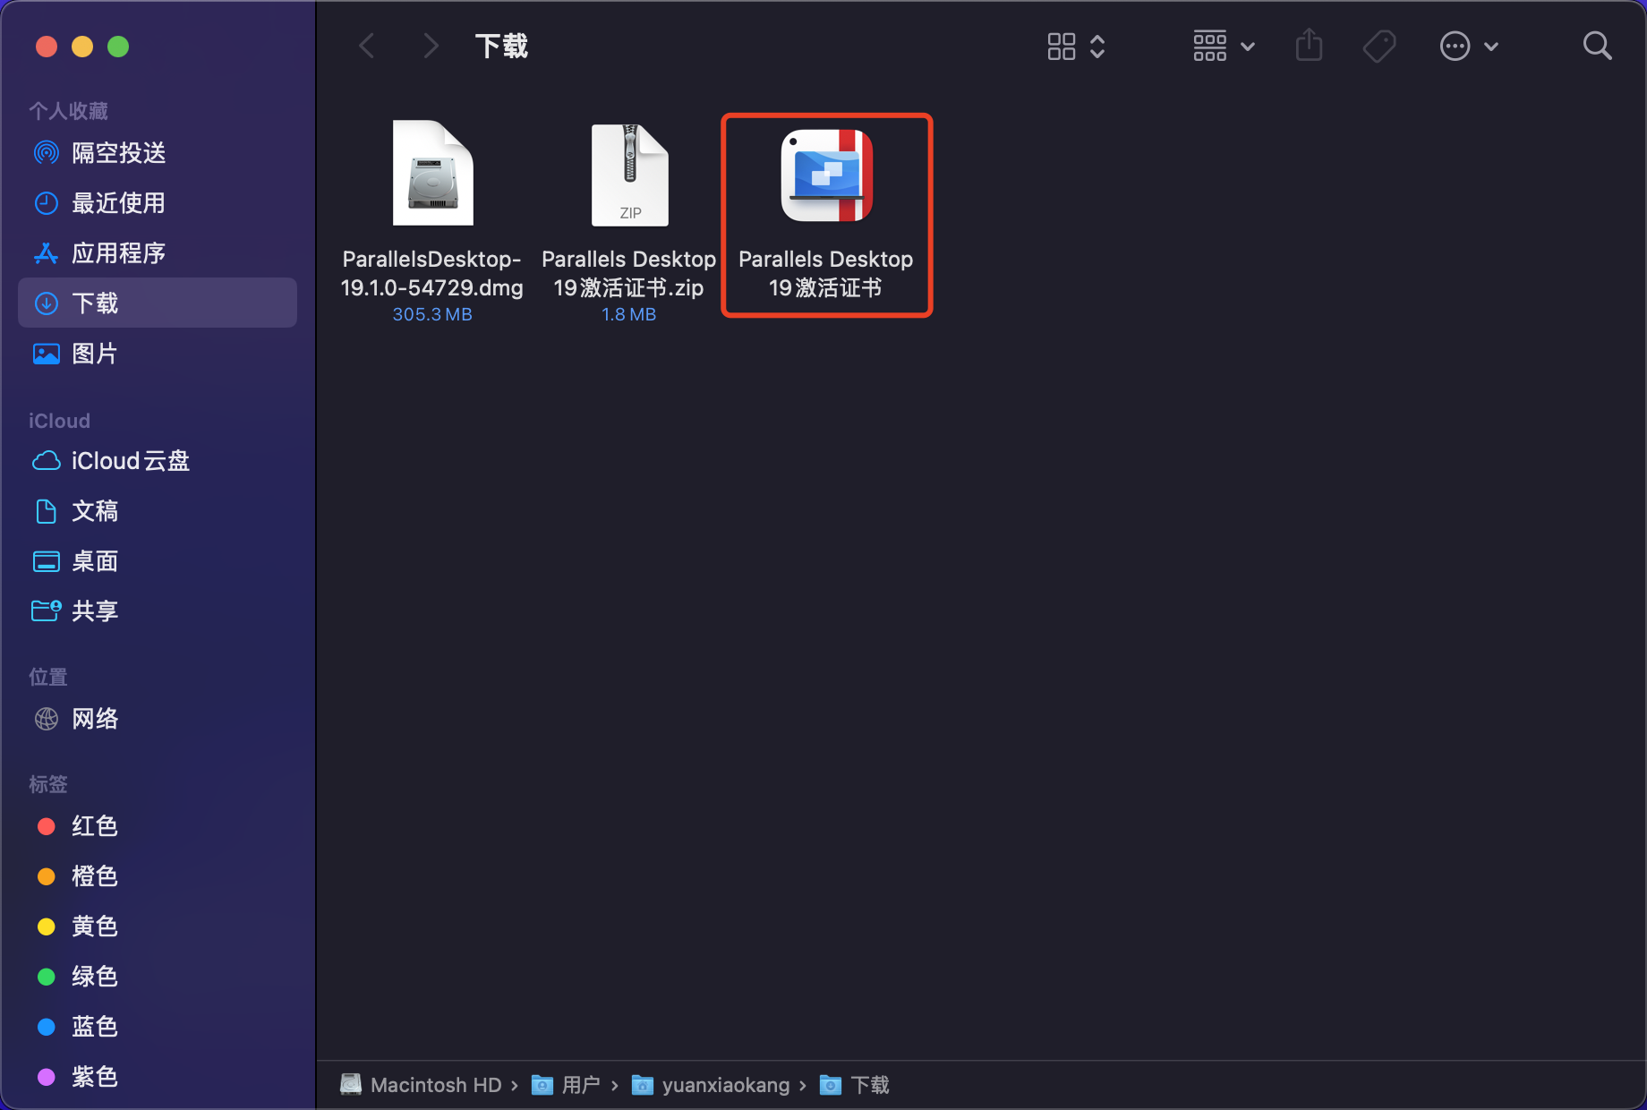Open 隔空投送 in the sidebar

(158, 153)
